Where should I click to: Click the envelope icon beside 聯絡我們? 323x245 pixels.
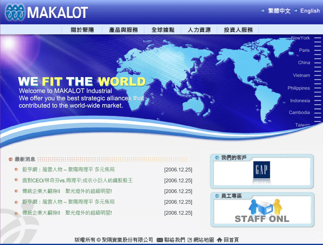[x=160, y=240]
